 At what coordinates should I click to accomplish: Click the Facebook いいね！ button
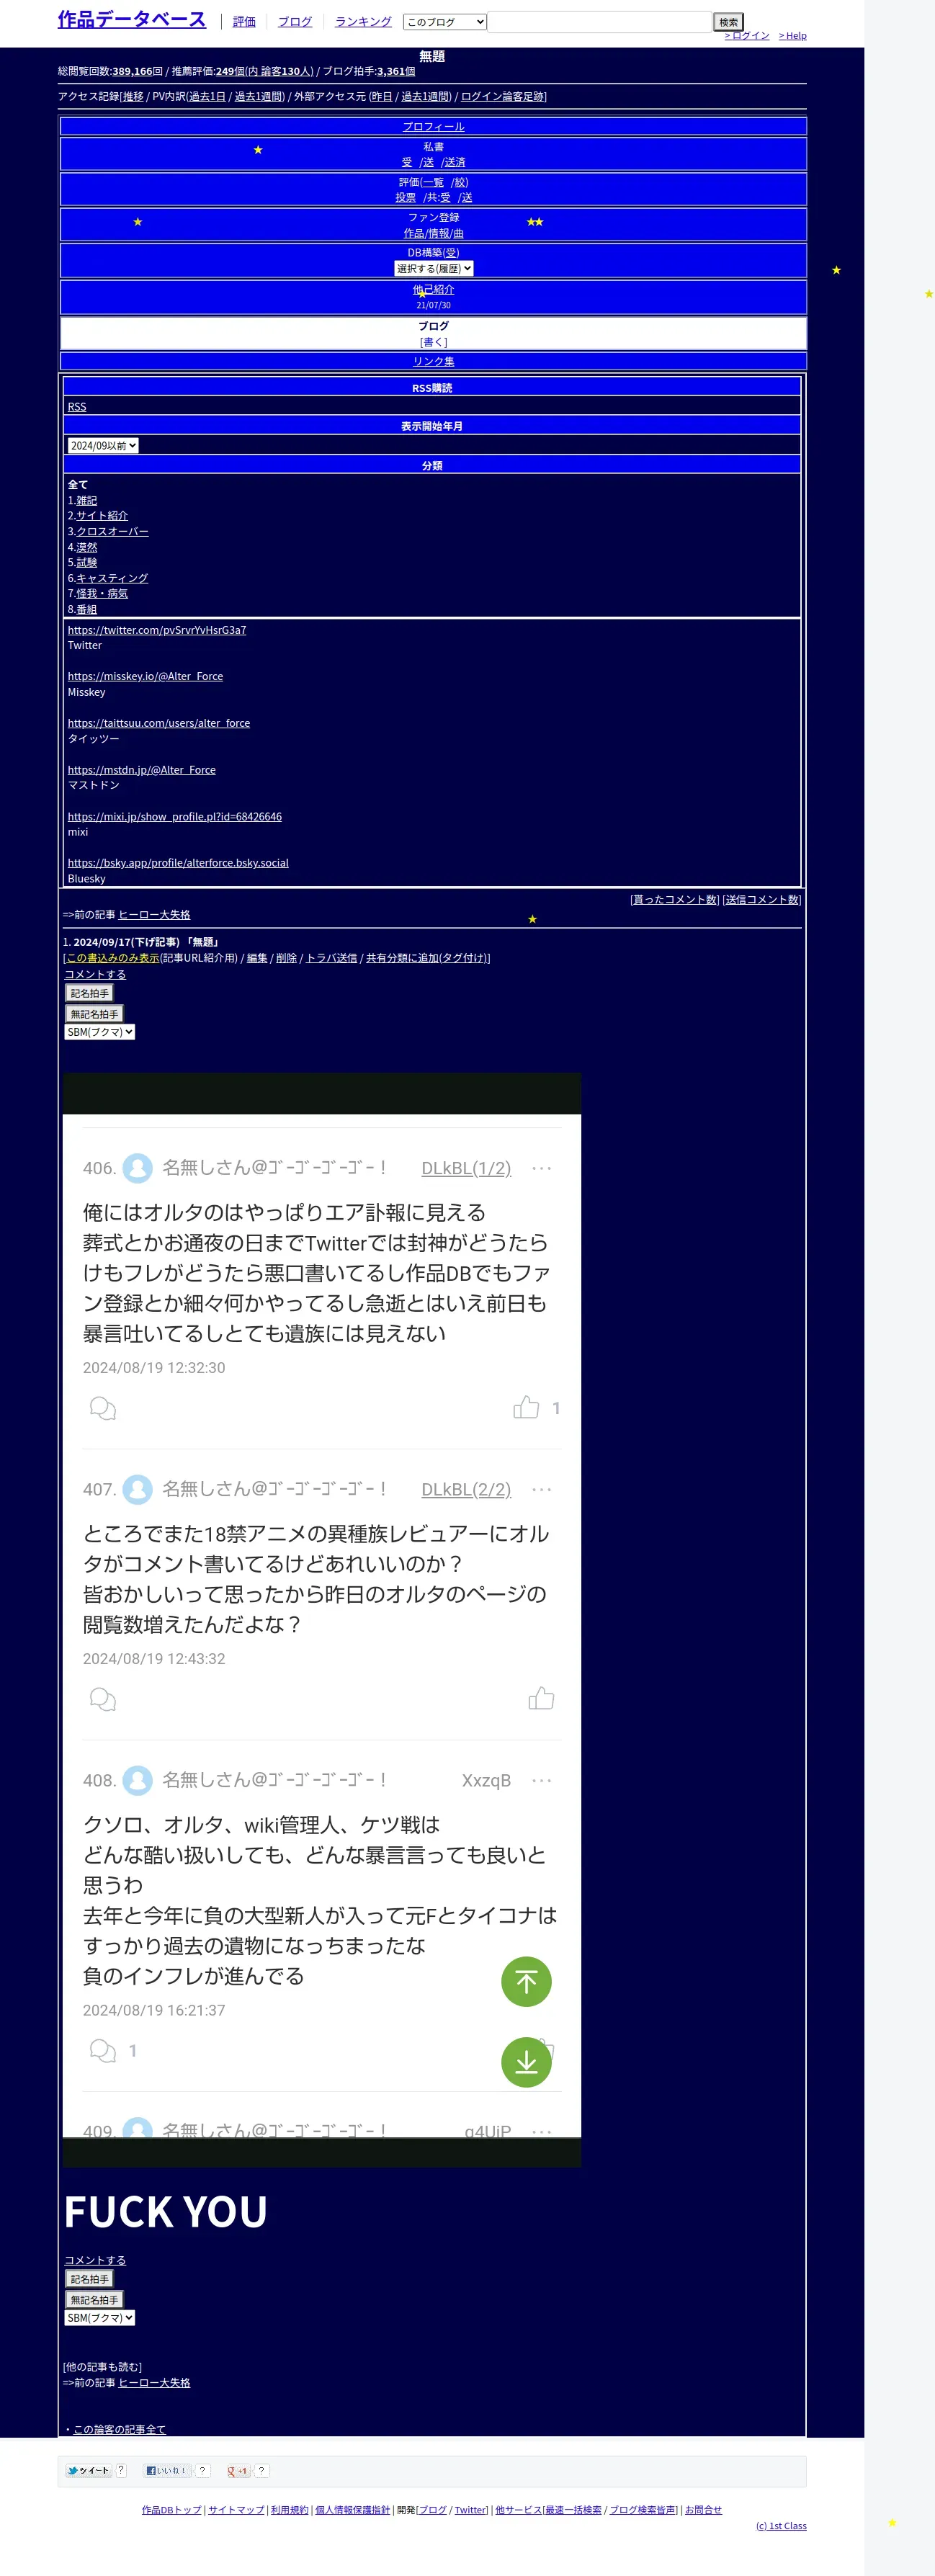167,2470
